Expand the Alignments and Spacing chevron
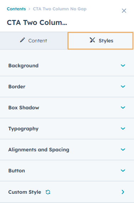 point(123,150)
